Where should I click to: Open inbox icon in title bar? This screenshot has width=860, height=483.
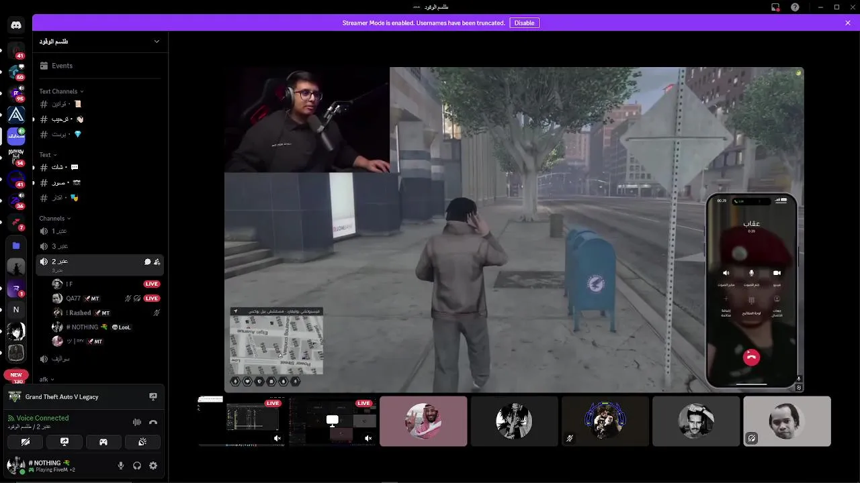[775, 7]
